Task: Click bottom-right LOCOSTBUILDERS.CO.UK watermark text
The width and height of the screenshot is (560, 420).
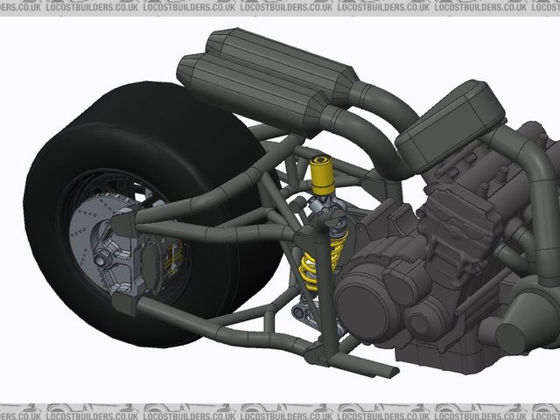Action: [486, 411]
